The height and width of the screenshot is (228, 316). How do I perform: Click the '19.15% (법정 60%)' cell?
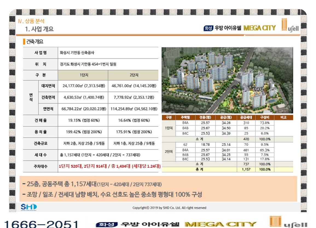pyautogui.click(x=84, y=120)
